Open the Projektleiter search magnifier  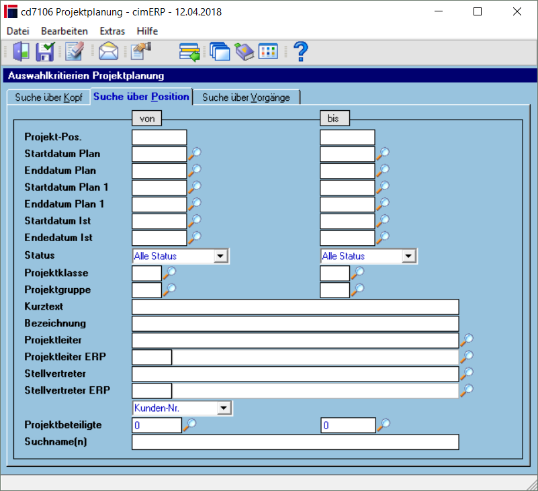[467, 340]
